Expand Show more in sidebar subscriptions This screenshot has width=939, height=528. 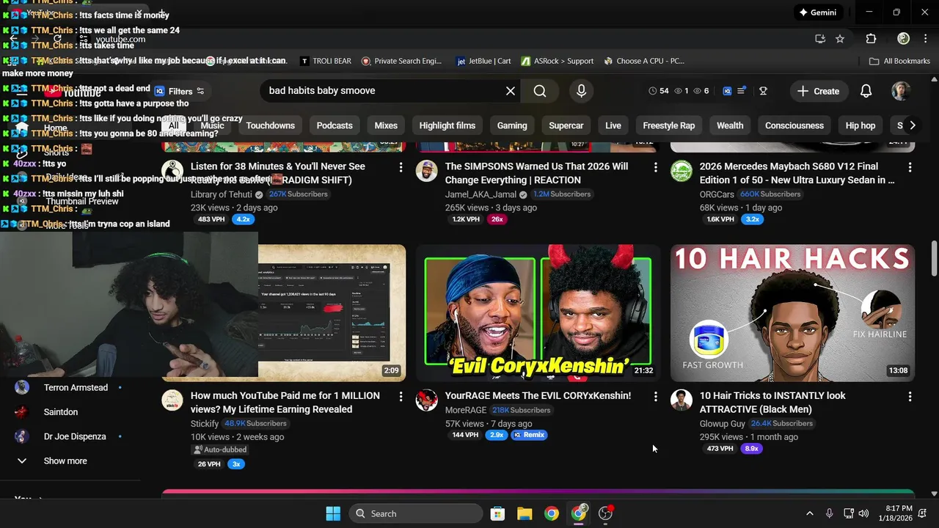tap(65, 461)
